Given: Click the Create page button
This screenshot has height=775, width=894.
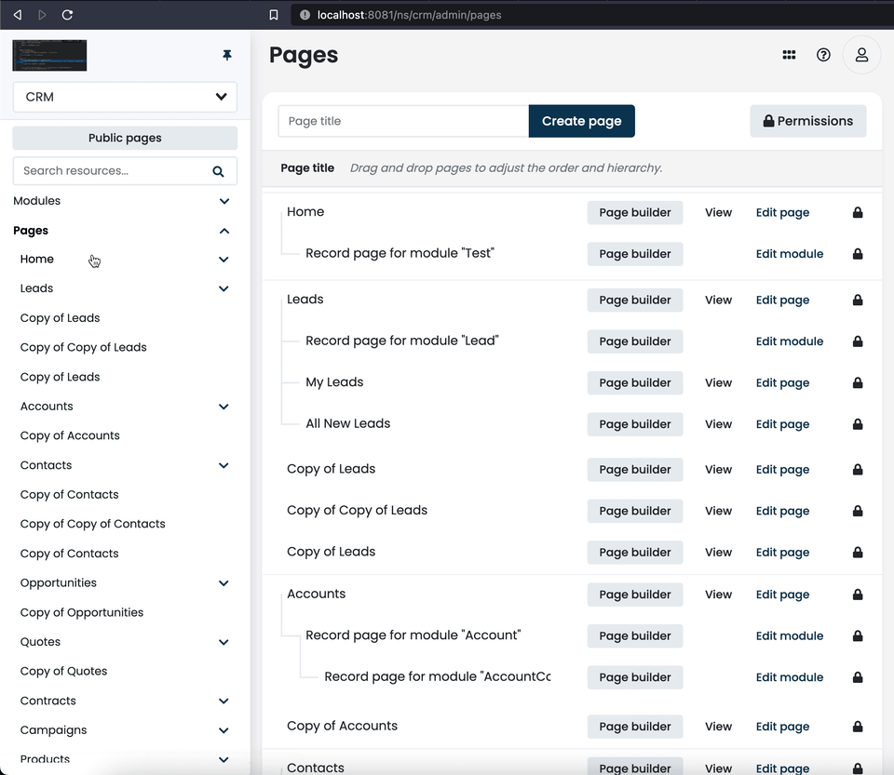Looking at the screenshot, I should point(581,121).
